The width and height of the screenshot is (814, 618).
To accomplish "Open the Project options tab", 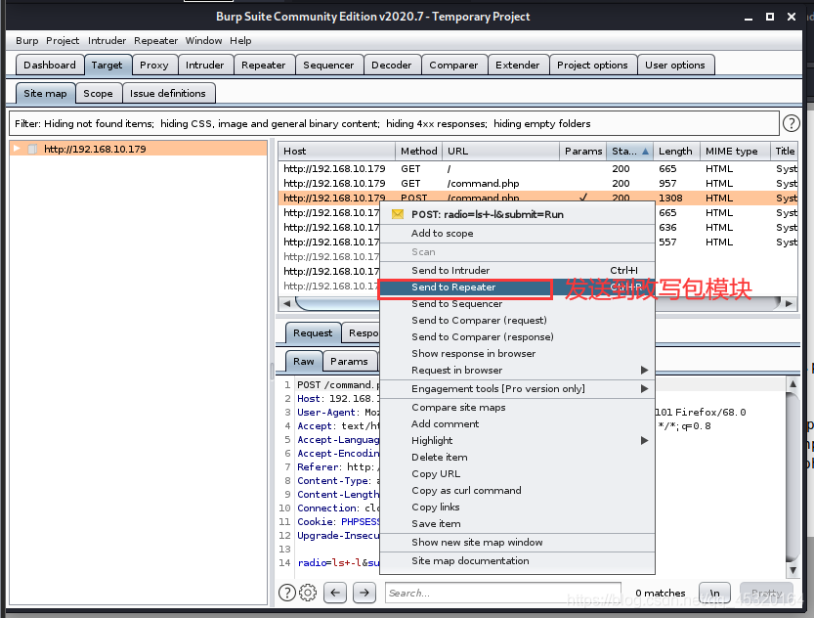I will (592, 65).
